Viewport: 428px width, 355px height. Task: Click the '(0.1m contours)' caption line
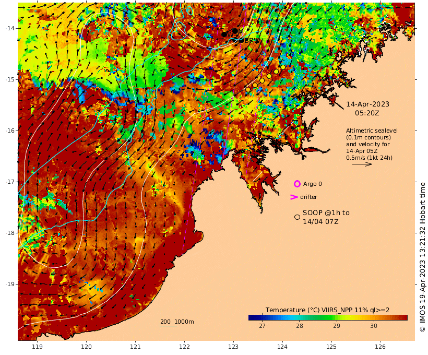368,137
